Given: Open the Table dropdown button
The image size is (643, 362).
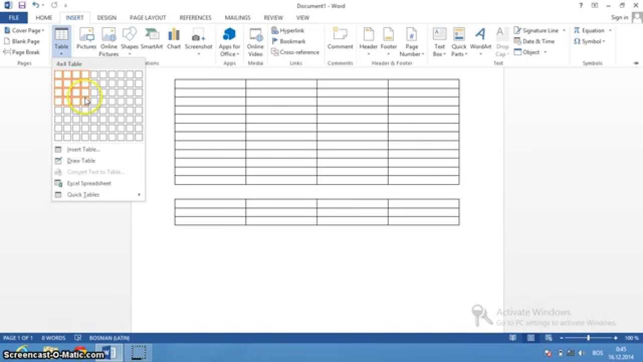Looking at the screenshot, I should [61, 42].
